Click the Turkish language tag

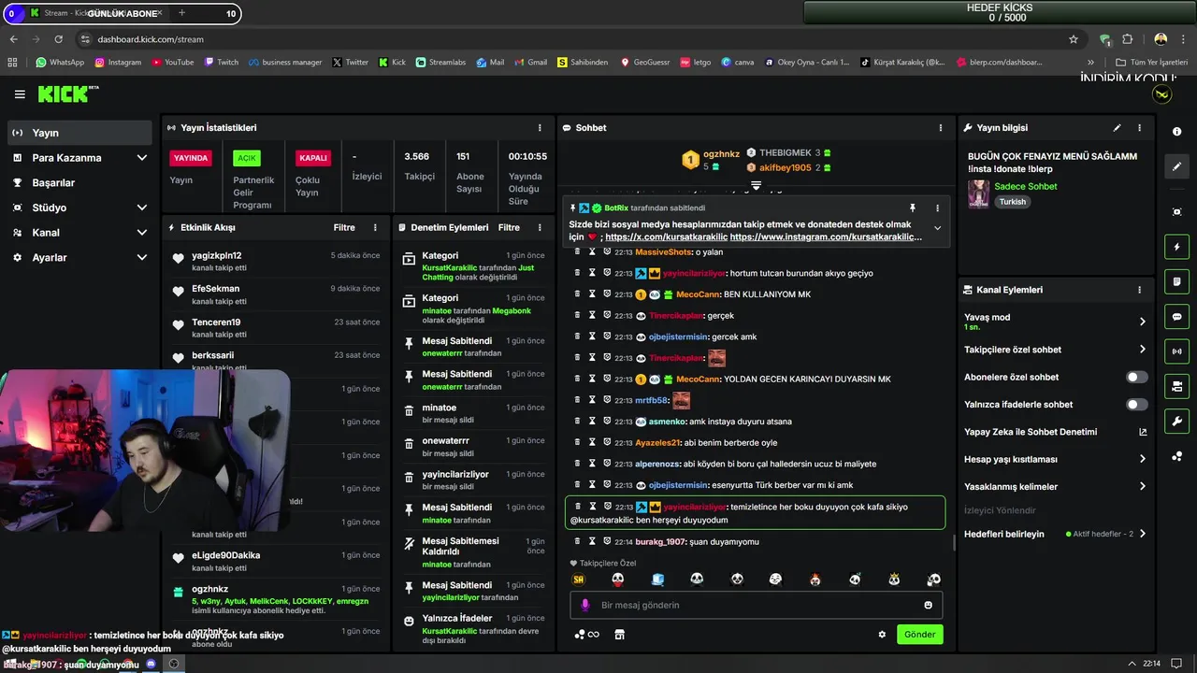[1012, 202]
